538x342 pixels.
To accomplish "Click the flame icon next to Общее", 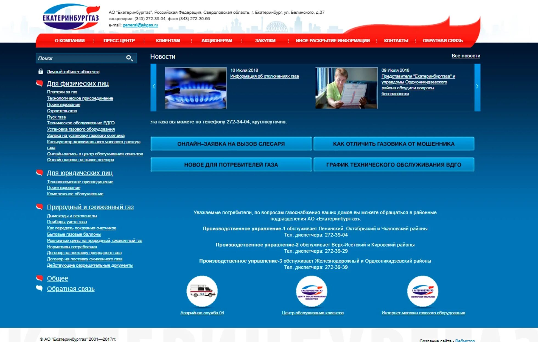I will 40,278.
